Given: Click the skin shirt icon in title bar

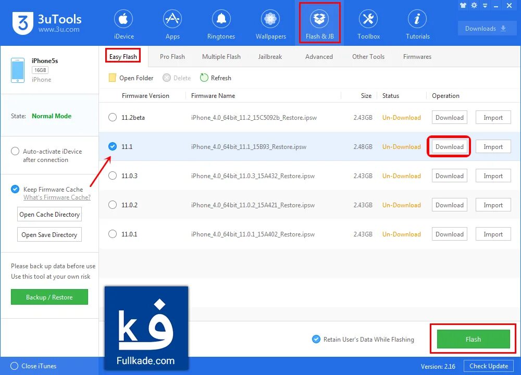Looking at the screenshot, I should pyautogui.click(x=463, y=5).
